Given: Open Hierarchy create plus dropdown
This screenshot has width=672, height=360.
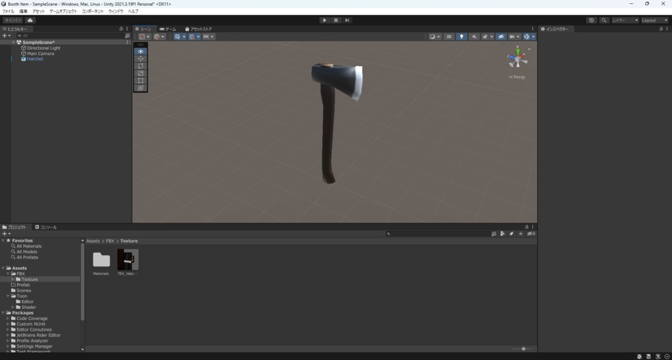Looking at the screenshot, I should (x=7, y=36).
